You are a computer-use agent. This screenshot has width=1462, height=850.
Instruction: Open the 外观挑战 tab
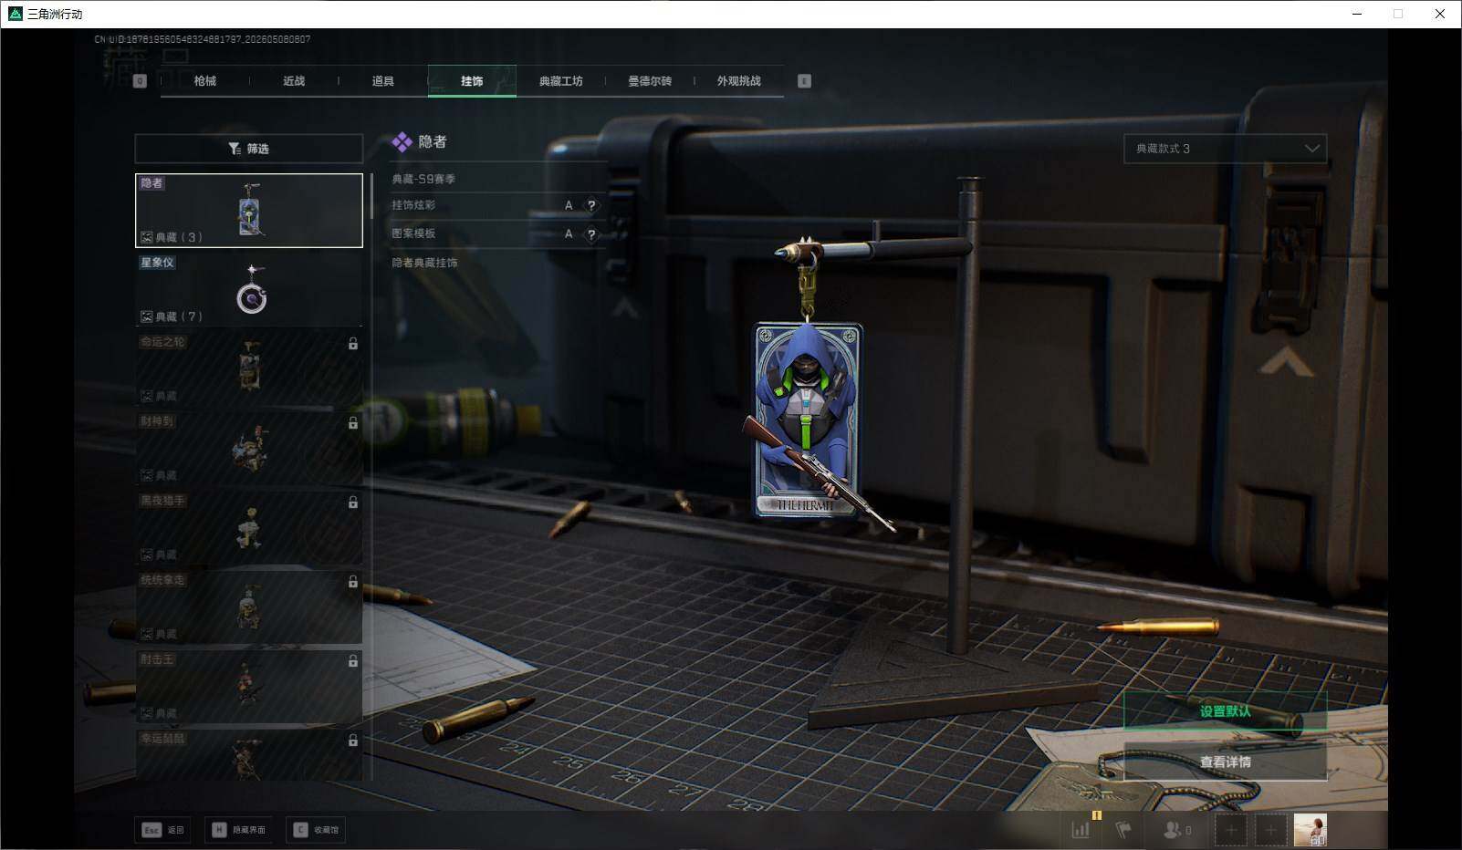coord(738,81)
